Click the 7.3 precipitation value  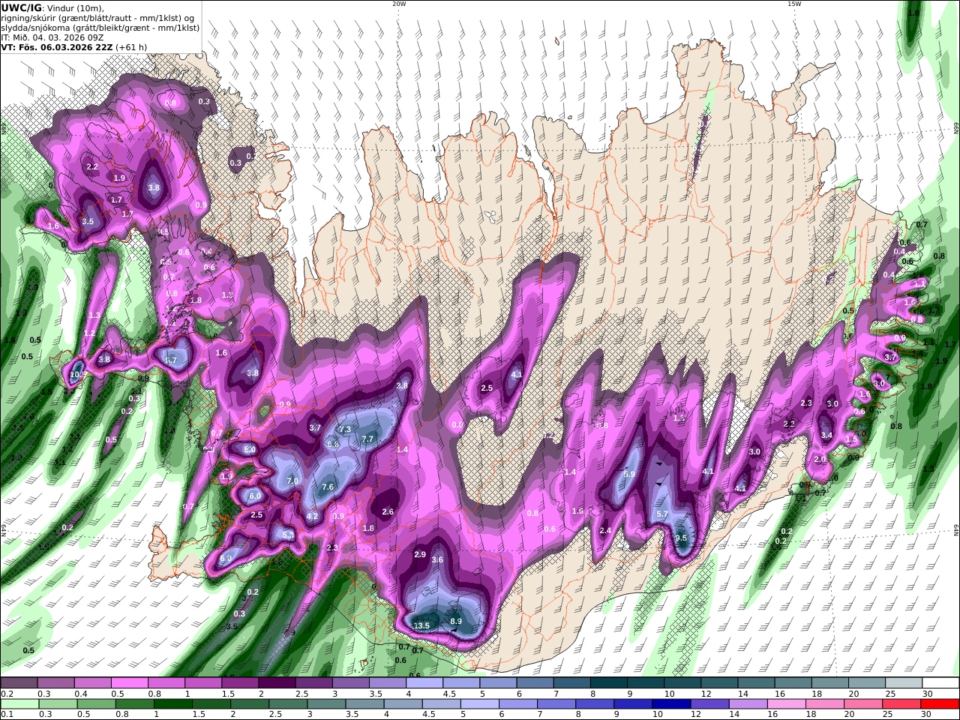tap(345, 429)
